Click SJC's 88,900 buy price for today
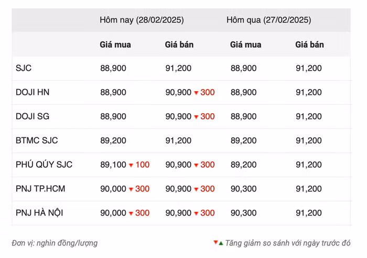The height and width of the screenshot is (258, 367). pos(113,68)
